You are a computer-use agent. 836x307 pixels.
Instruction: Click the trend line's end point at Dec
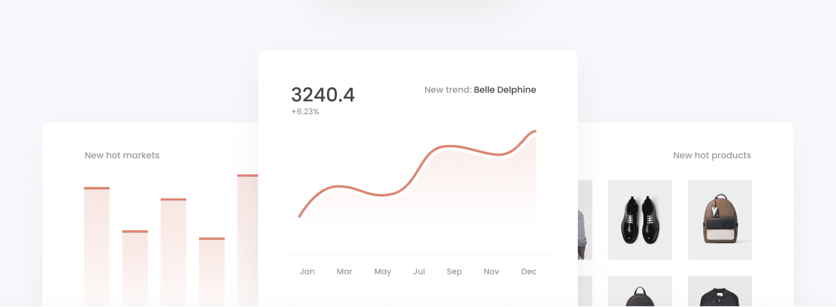(x=535, y=131)
